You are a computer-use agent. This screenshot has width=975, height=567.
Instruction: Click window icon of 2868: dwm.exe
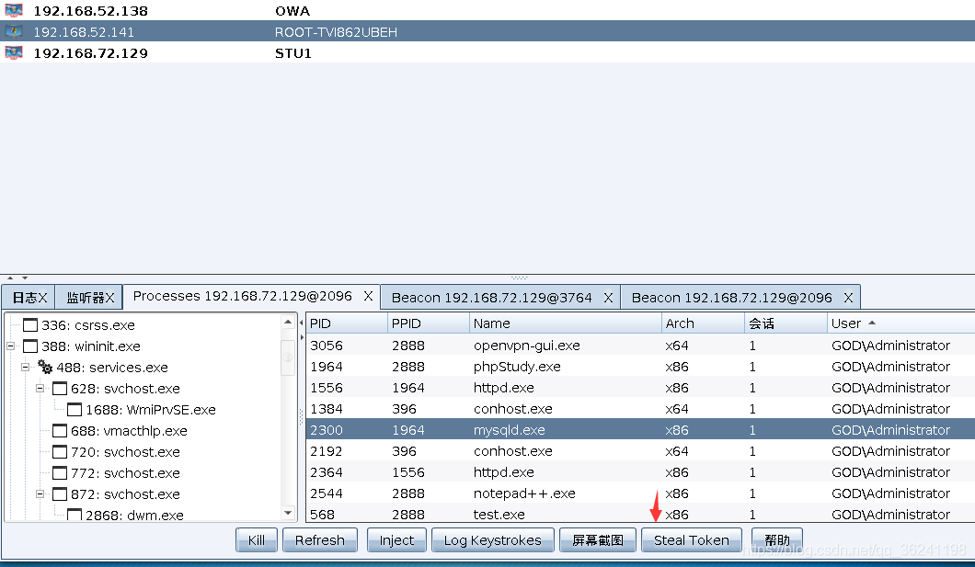point(74,515)
